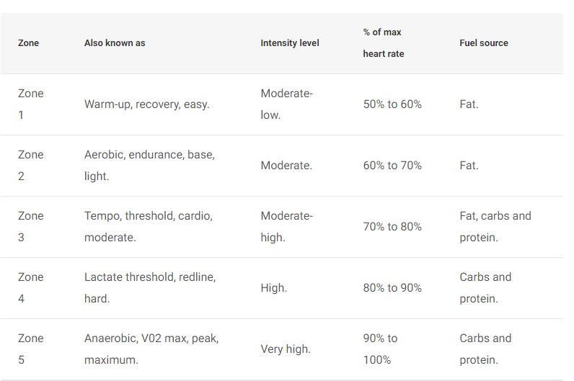
Task: Select 'Fat, carbs and protein.' fuel cell
Action: (495, 227)
